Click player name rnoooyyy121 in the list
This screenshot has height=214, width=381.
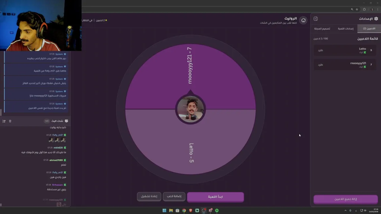click(x=358, y=63)
